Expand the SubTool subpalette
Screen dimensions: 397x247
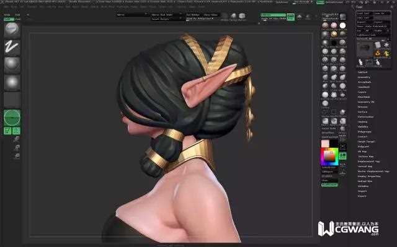point(362,72)
